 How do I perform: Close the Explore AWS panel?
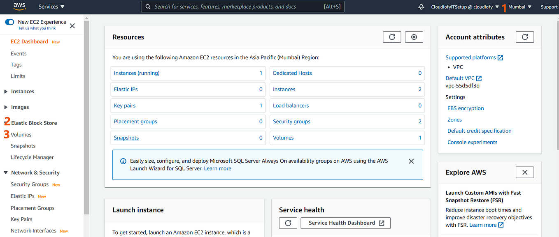[x=524, y=172]
